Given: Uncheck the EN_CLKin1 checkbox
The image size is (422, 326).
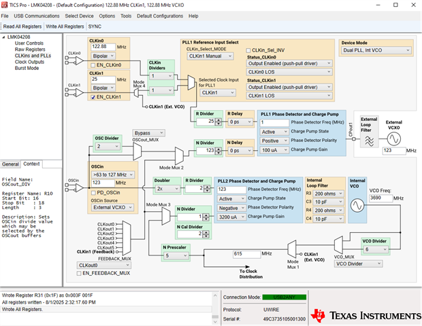Looking at the screenshot, I should pyautogui.click(x=93, y=97).
